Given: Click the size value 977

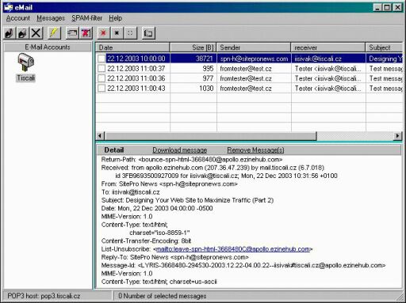Looking at the screenshot, I should pos(208,78).
